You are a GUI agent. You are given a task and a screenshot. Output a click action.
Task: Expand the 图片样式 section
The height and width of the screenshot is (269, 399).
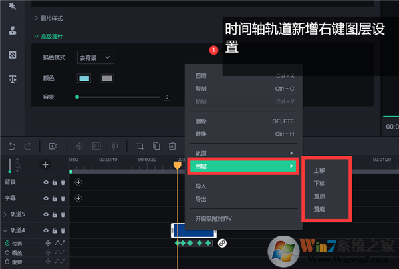49,19
